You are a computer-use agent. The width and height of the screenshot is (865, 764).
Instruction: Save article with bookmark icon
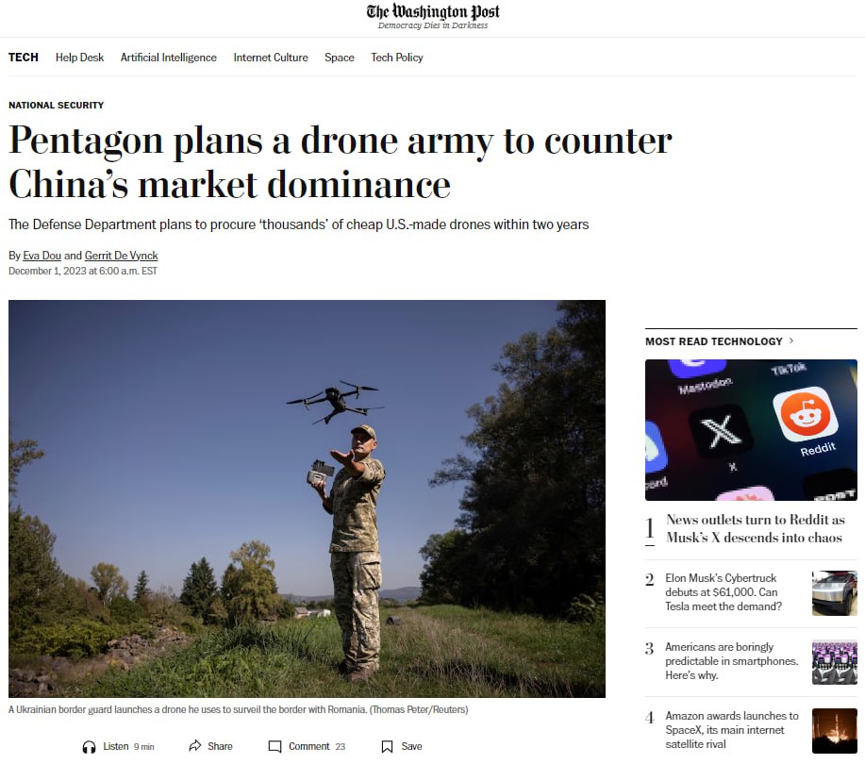(388, 746)
